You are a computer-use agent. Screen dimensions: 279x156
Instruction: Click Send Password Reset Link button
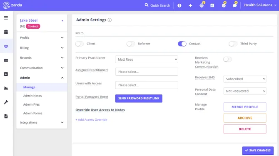click(x=139, y=99)
